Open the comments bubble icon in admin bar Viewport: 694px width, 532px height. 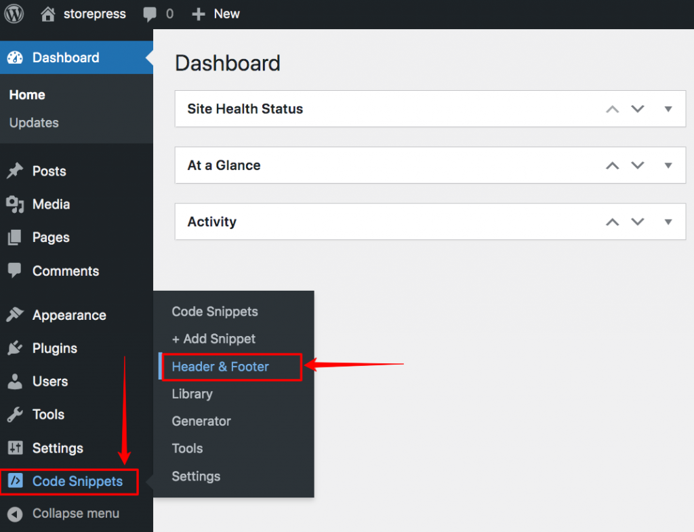point(150,14)
